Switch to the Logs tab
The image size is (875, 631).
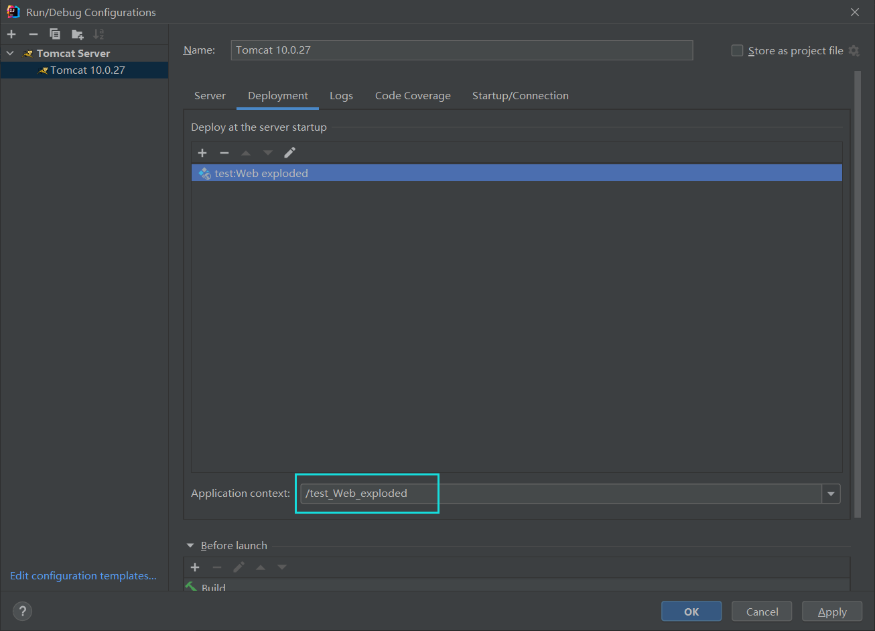341,96
